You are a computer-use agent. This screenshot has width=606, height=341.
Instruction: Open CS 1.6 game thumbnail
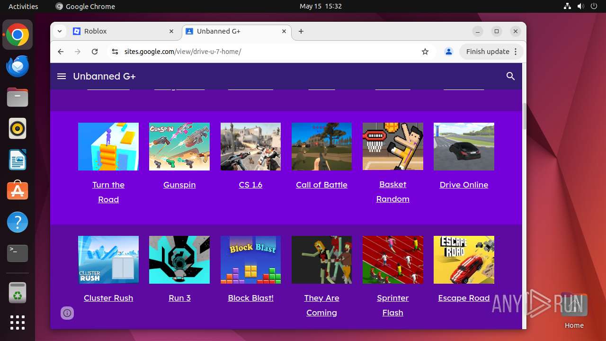250,147
